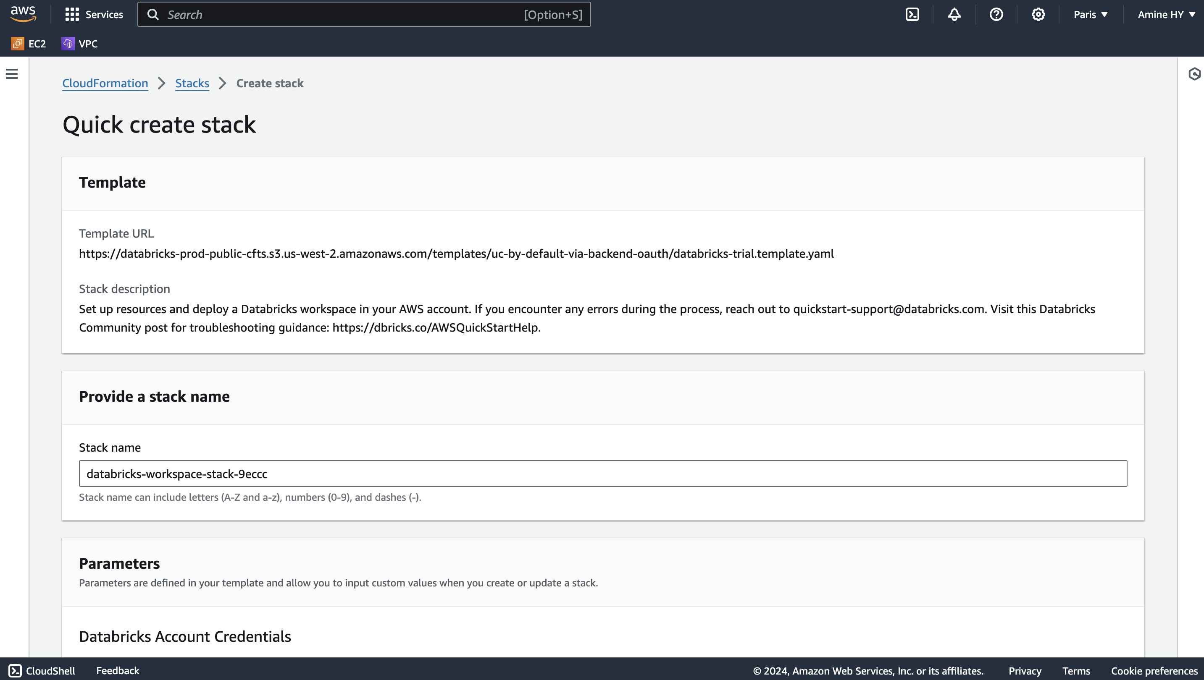Viewport: 1204px width, 680px height.
Task: Click the Stack name input field
Action: (603, 473)
